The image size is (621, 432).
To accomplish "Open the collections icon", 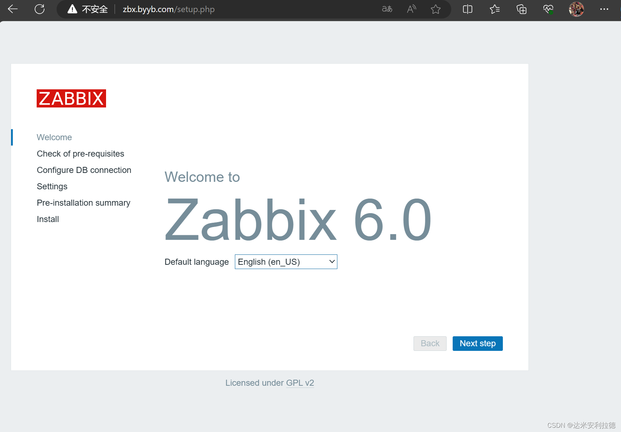I will tap(521, 9).
